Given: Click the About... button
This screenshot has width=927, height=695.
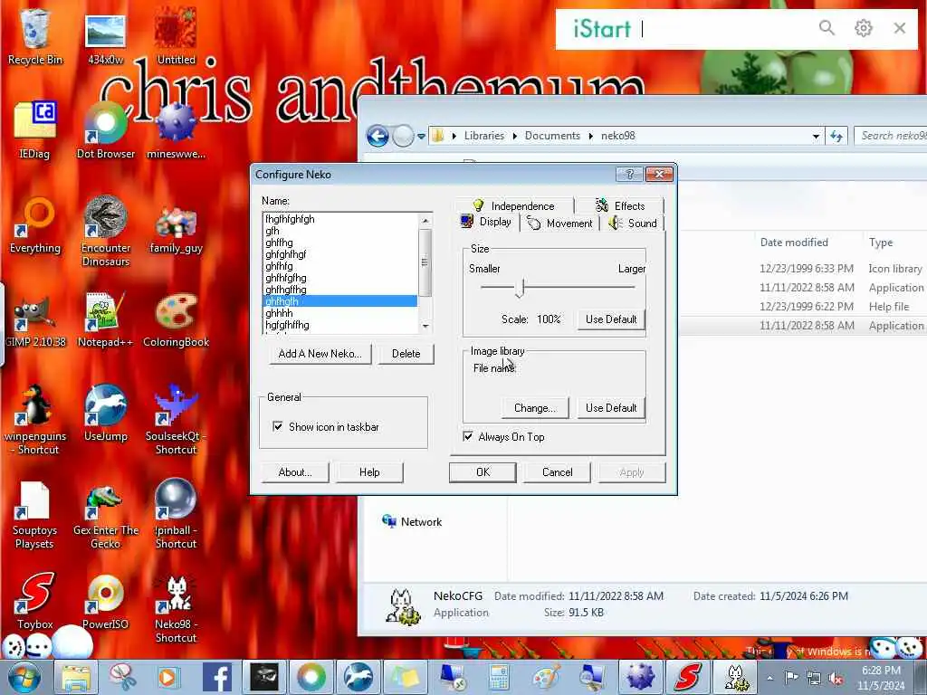Looking at the screenshot, I should pyautogui.click(x=295, y=471).
